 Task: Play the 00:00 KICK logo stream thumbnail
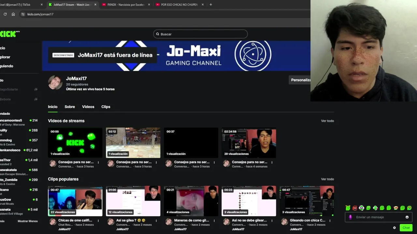tap(75, 143)
